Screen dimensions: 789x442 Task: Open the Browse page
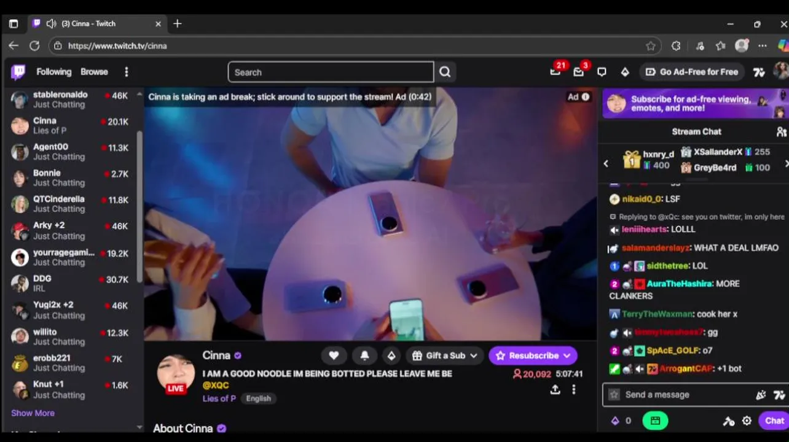coord(94,72)
